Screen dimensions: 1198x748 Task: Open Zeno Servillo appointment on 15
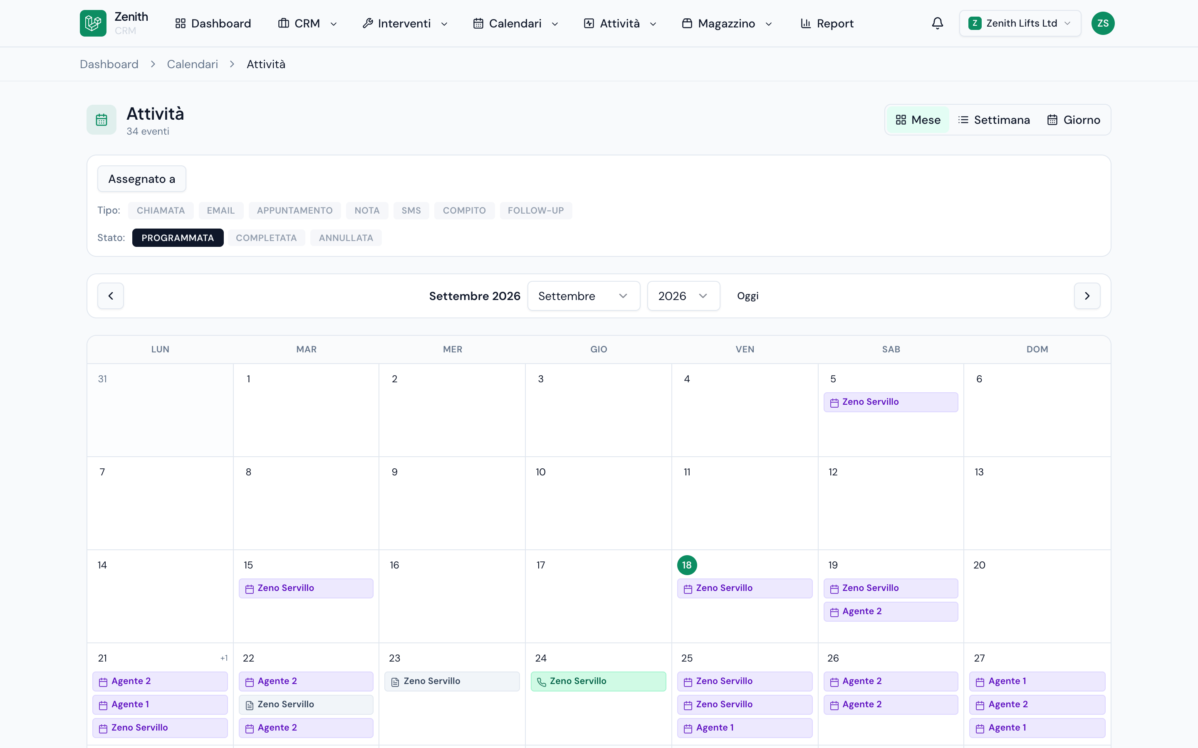tap(306, 588)
